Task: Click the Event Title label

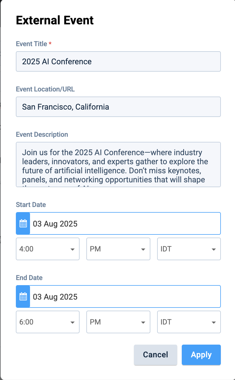Action: 31,44
